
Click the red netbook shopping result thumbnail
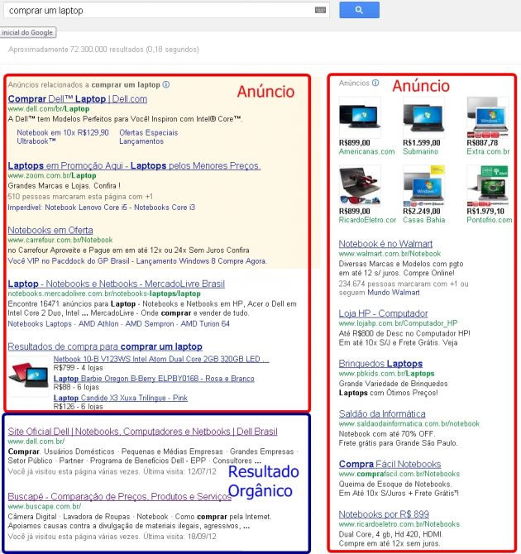pos(29,375)
